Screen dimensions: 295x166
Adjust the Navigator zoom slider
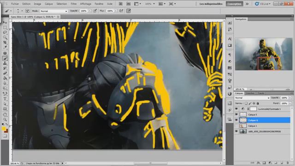[x=272, y=89]
